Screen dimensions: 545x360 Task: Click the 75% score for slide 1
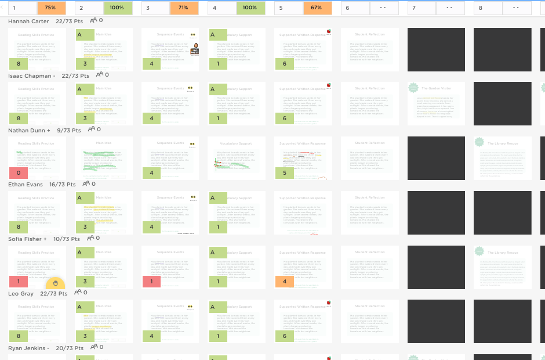(x=52, y=8)
